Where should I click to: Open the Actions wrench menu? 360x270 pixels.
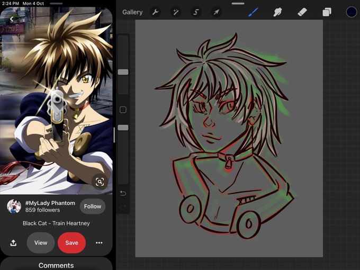156,12
